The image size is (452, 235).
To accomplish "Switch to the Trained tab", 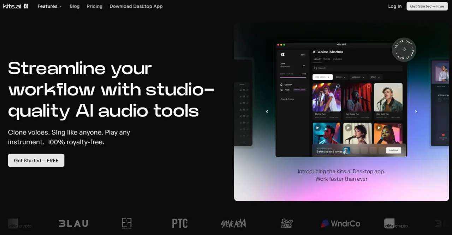I will point(327,59).
